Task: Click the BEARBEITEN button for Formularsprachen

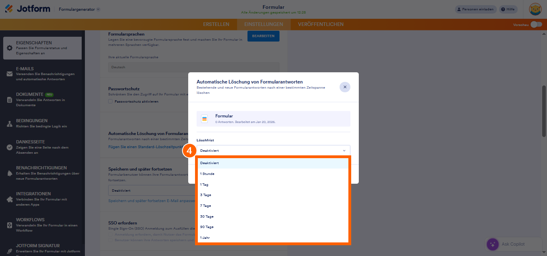Action: [x=263, y=36]
